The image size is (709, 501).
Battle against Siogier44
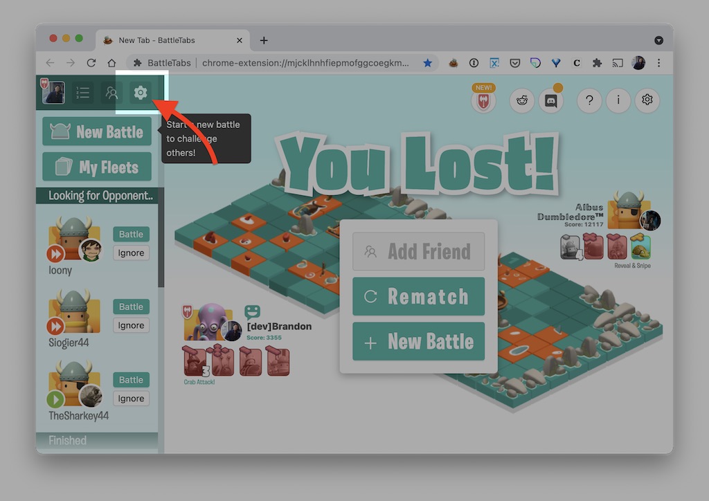point(131,307)
